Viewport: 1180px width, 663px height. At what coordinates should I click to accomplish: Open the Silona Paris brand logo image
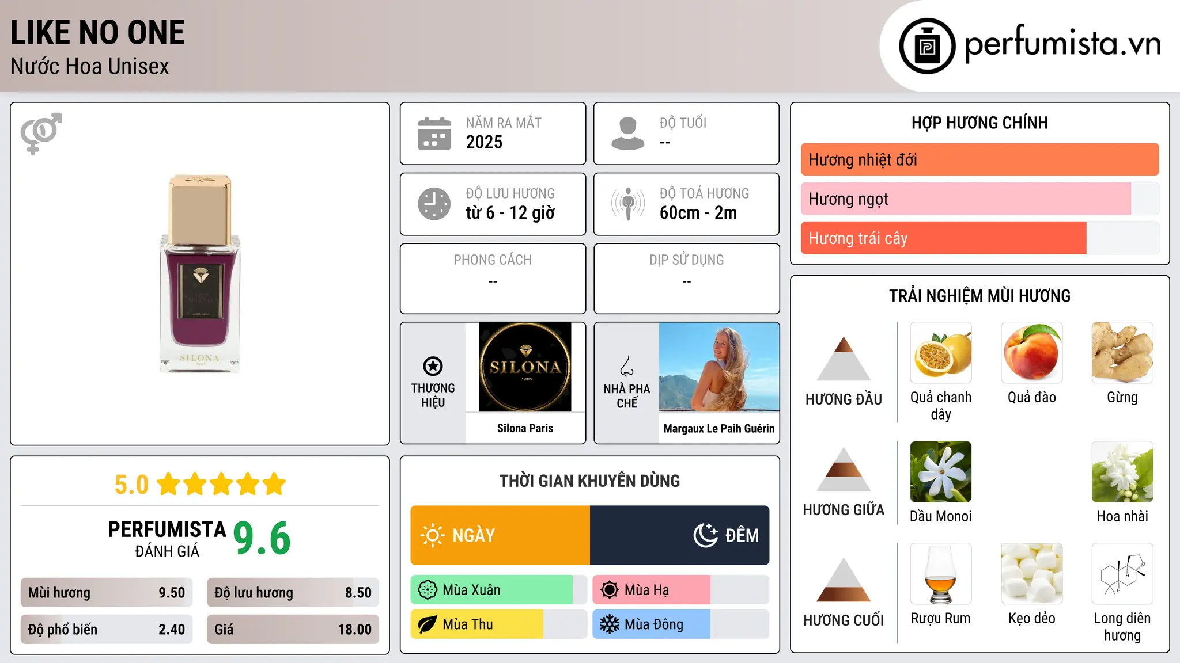(x=525, y=367)
